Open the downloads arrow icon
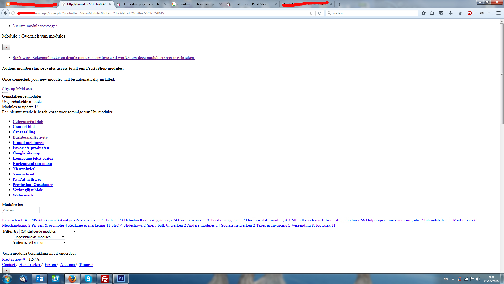Screen dimensions: 504x284 coord(450,13)
